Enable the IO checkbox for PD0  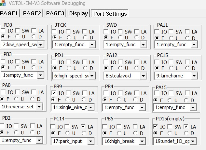[x=3, y=31]
